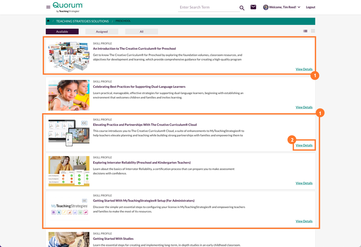Viewport: 361px width, 247px height.
Task: Click the user avatar next to Welcome message
Action: [x=266, y=7]
